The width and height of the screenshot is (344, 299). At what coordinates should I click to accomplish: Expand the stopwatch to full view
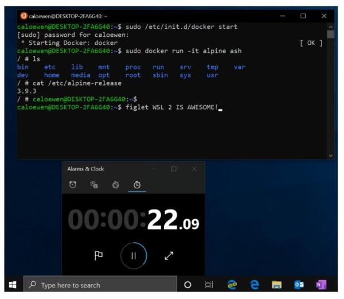(169, 255)
